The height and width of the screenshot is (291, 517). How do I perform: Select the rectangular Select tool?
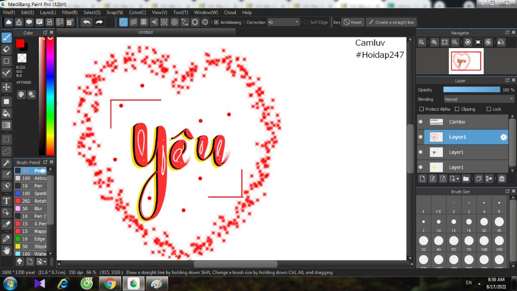(6, 139)
